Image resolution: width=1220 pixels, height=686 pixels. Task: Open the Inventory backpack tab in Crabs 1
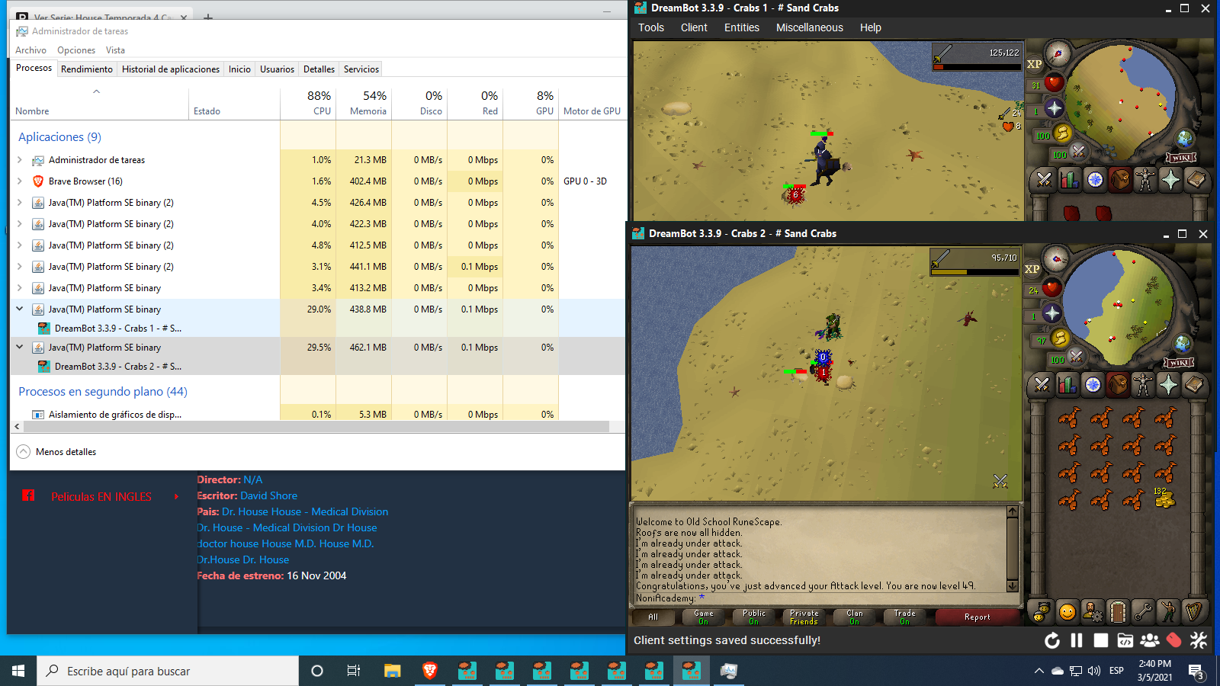coord(1120,180)
